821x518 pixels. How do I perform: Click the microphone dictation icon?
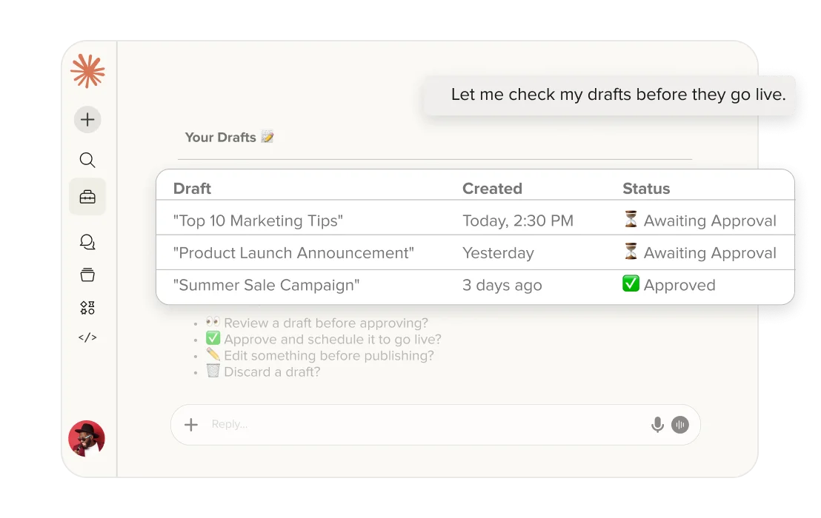point(657,424)
